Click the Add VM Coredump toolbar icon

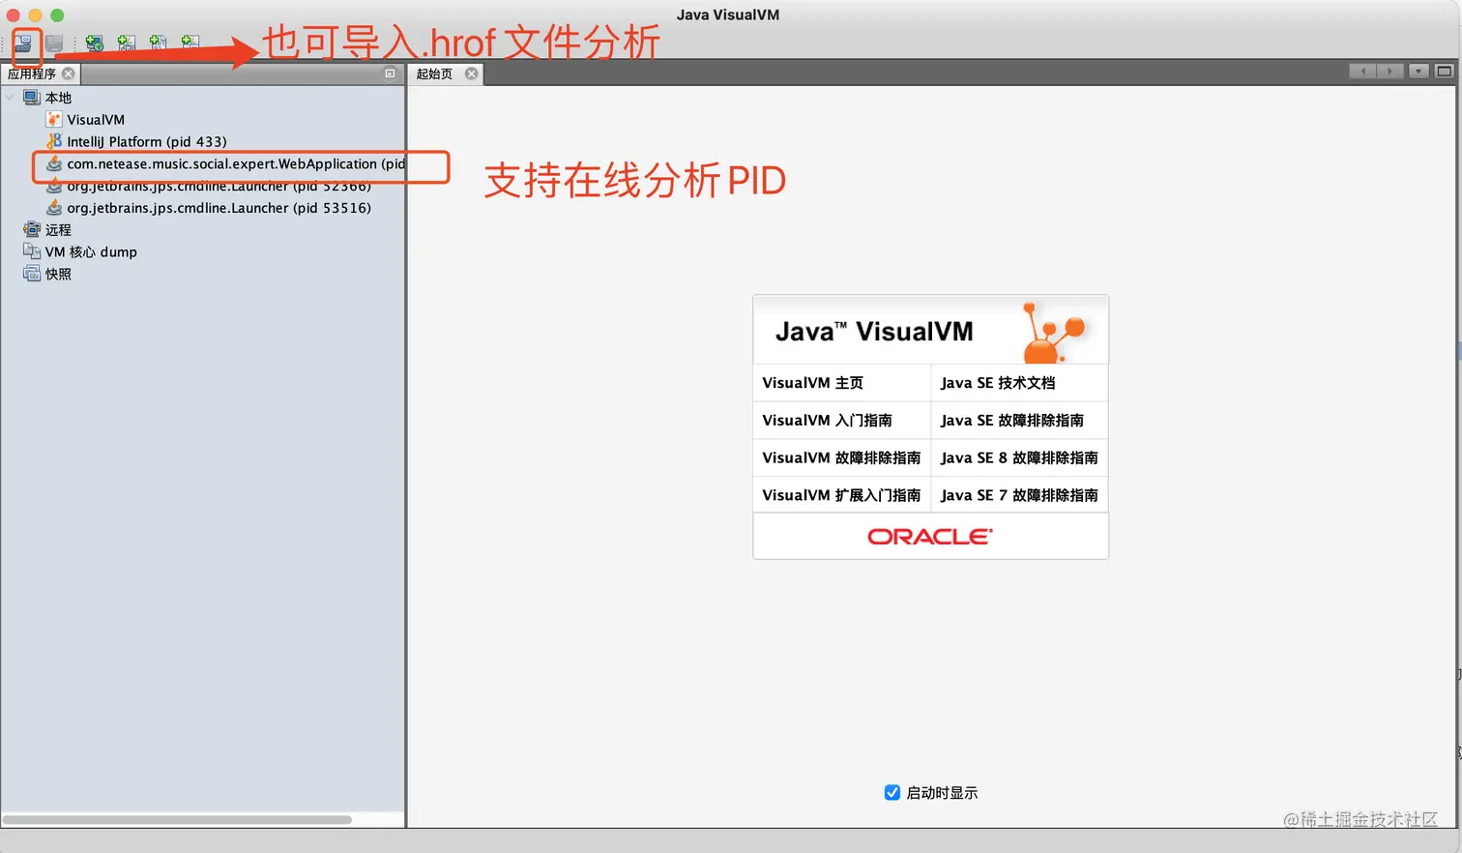[159, 44]
